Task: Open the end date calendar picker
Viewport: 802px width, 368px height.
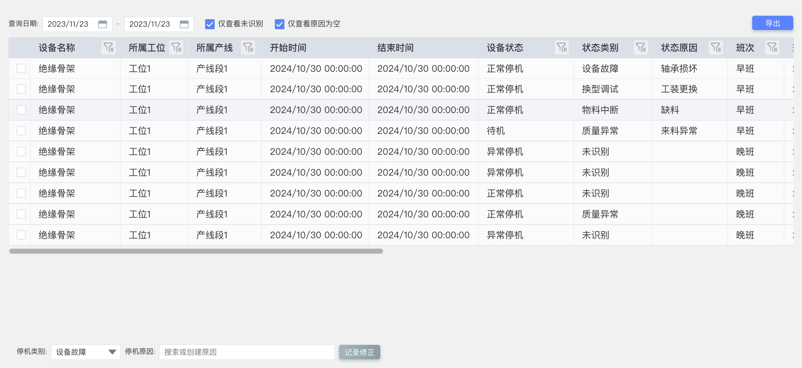Action: 184,24
